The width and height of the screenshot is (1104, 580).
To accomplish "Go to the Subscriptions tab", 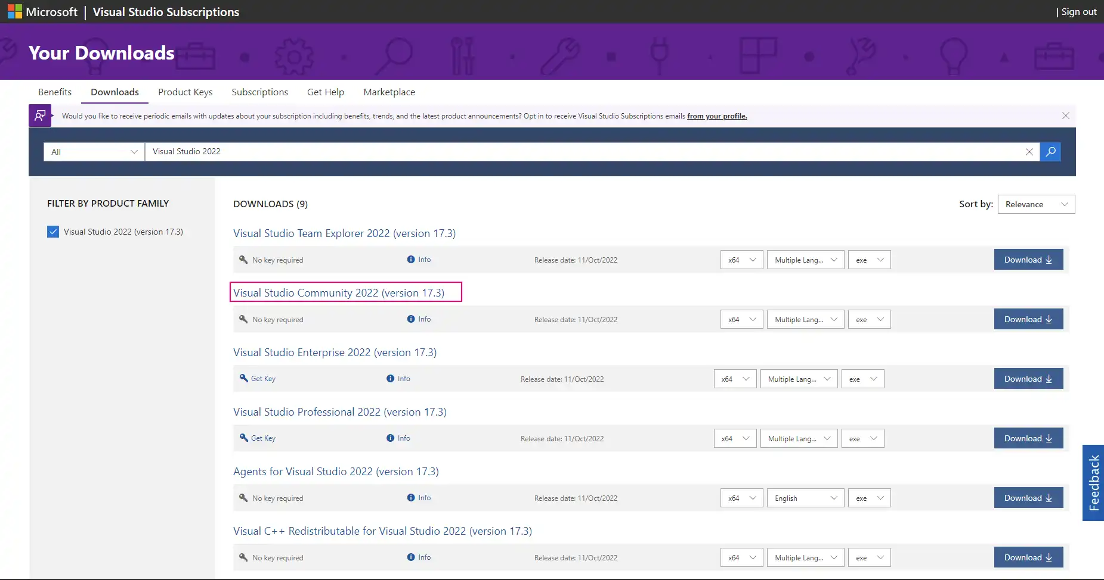I will pos(260,92).
